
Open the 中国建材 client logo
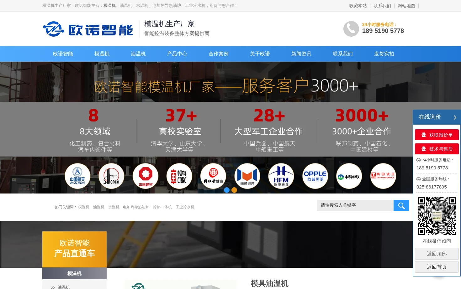point(146,176)
